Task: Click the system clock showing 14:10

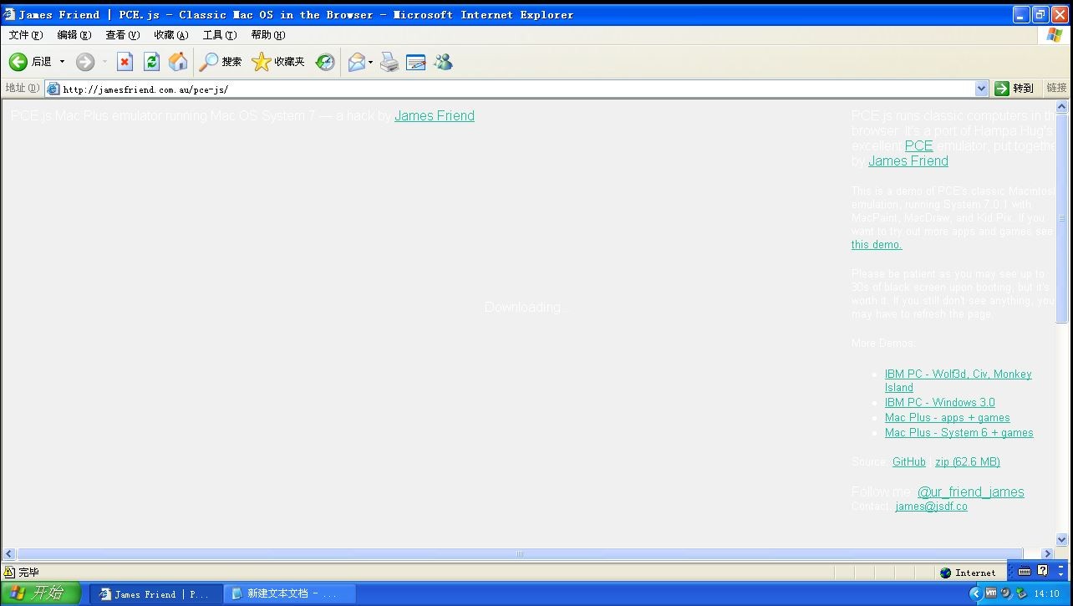Action: tap(1047, 594)
